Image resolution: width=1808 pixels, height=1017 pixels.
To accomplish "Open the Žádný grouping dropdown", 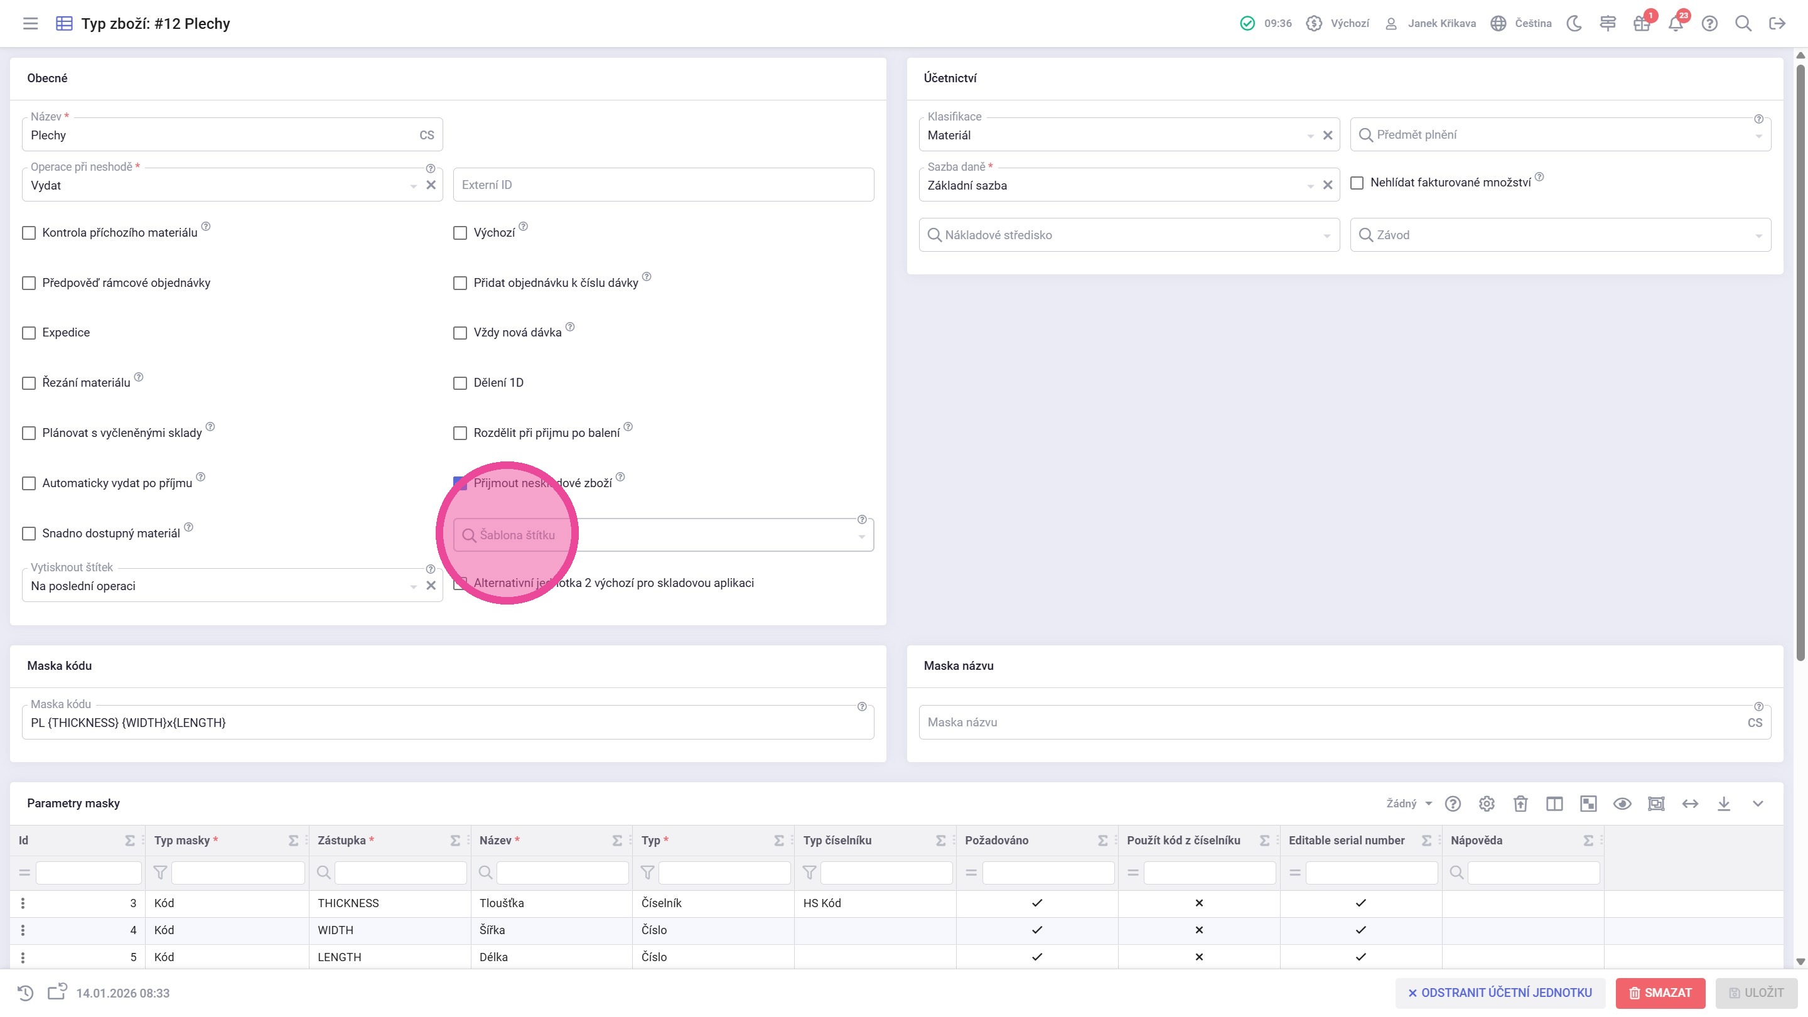I will click(x=1409, y=804).
